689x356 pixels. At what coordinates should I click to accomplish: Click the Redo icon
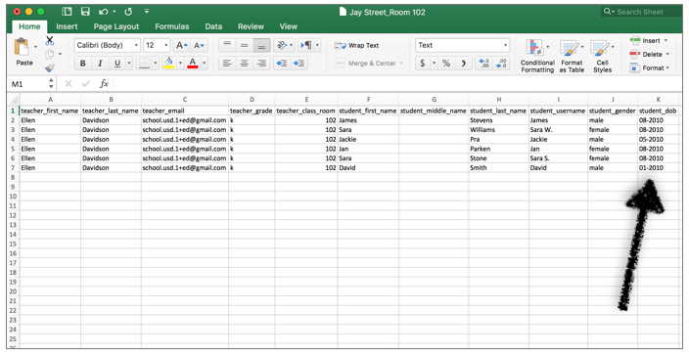(128, 12)
